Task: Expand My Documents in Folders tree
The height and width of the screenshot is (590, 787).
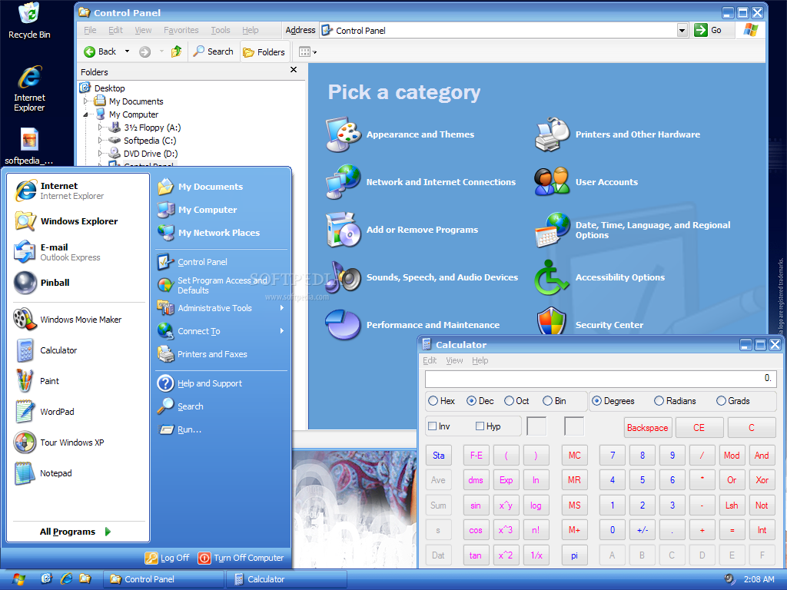Action: click(x=85, y=101)
